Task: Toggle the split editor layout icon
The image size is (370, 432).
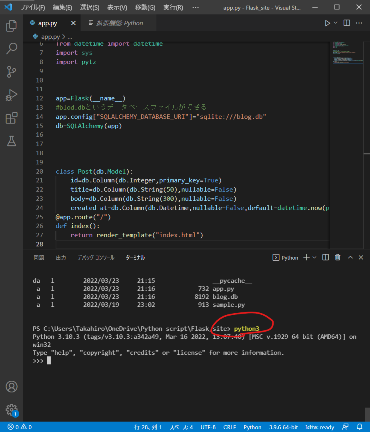Action: 346,23
